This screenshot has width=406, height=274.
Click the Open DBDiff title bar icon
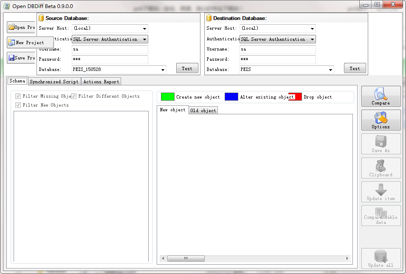click(x=6, y=6)
